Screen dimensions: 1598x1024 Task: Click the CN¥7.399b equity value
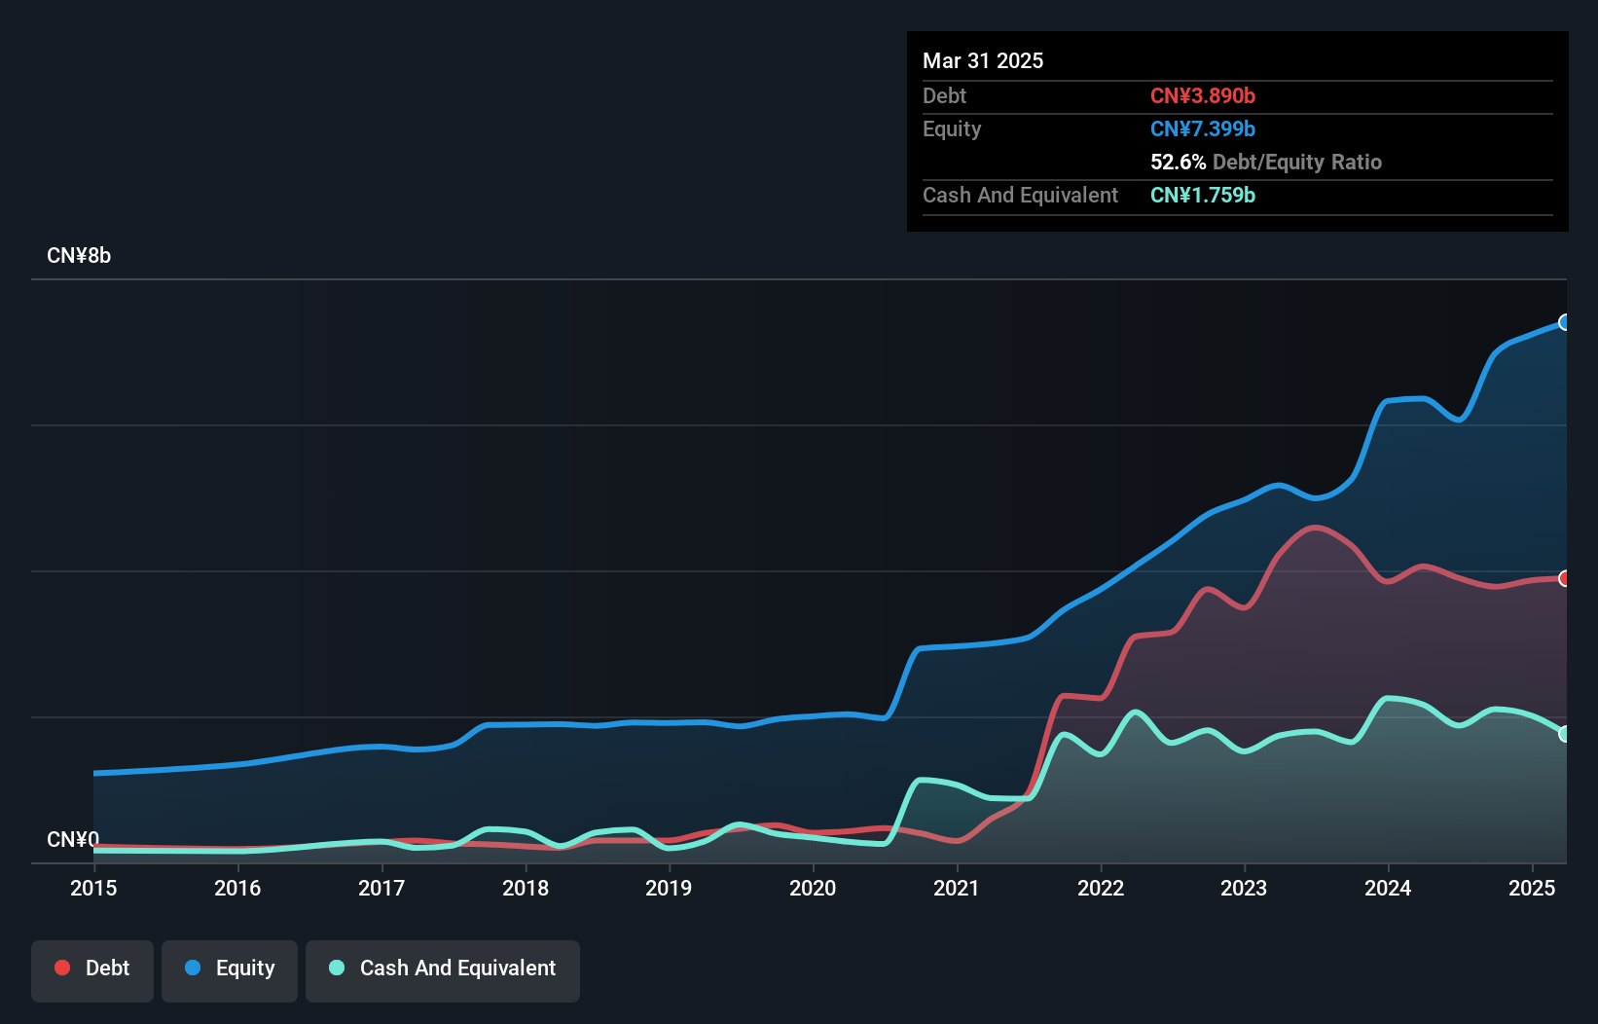click(x=1203, y=128)
